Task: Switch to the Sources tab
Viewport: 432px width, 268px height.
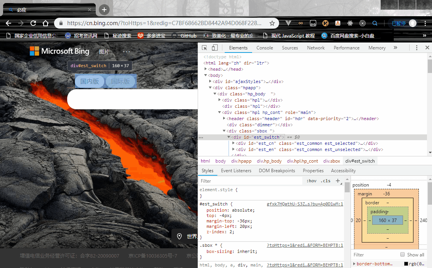Action: [x=290, y=48]
